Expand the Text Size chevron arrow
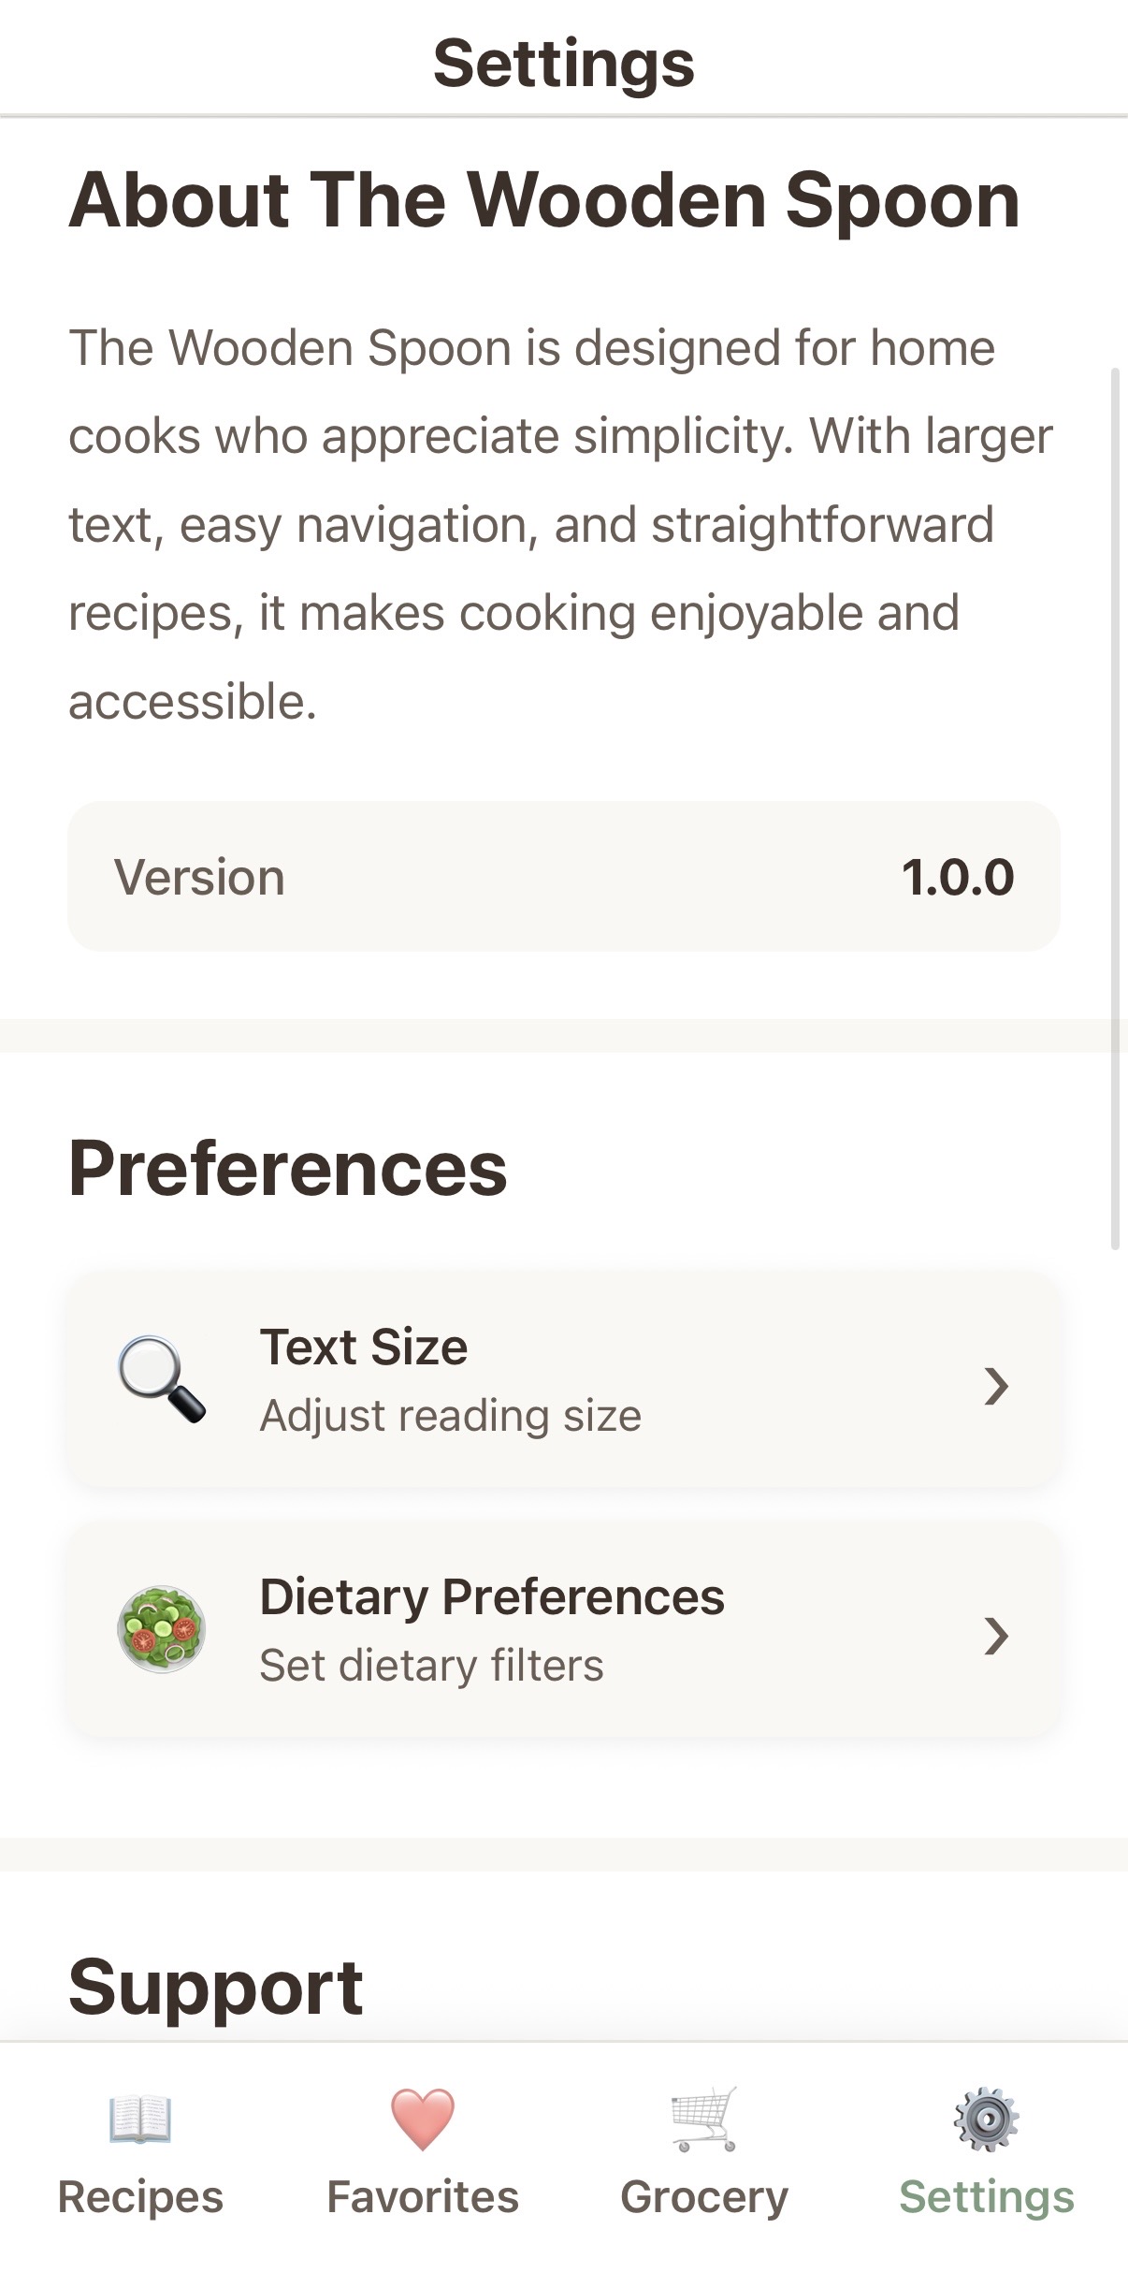 tap(996, 1386)
